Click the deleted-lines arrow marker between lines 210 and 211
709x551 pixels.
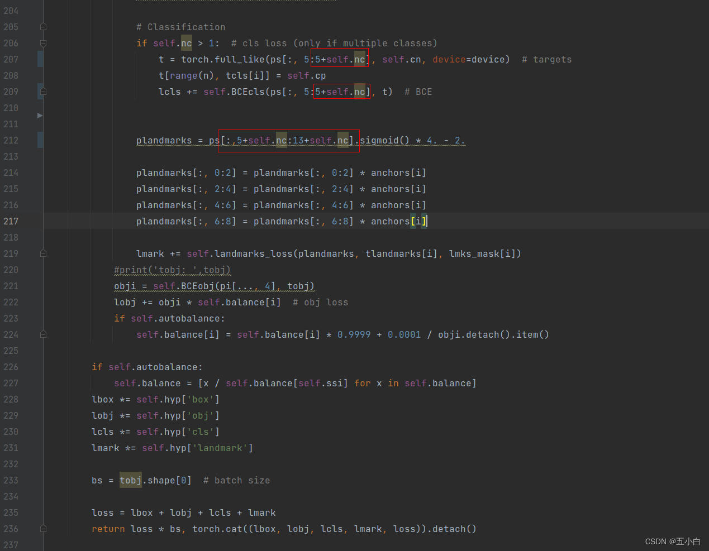40,116
